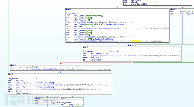The width and height of the screenshot is (194, 107).
Task: Click edit icon of loc_44ED6F node
Action: click(68, 9)
